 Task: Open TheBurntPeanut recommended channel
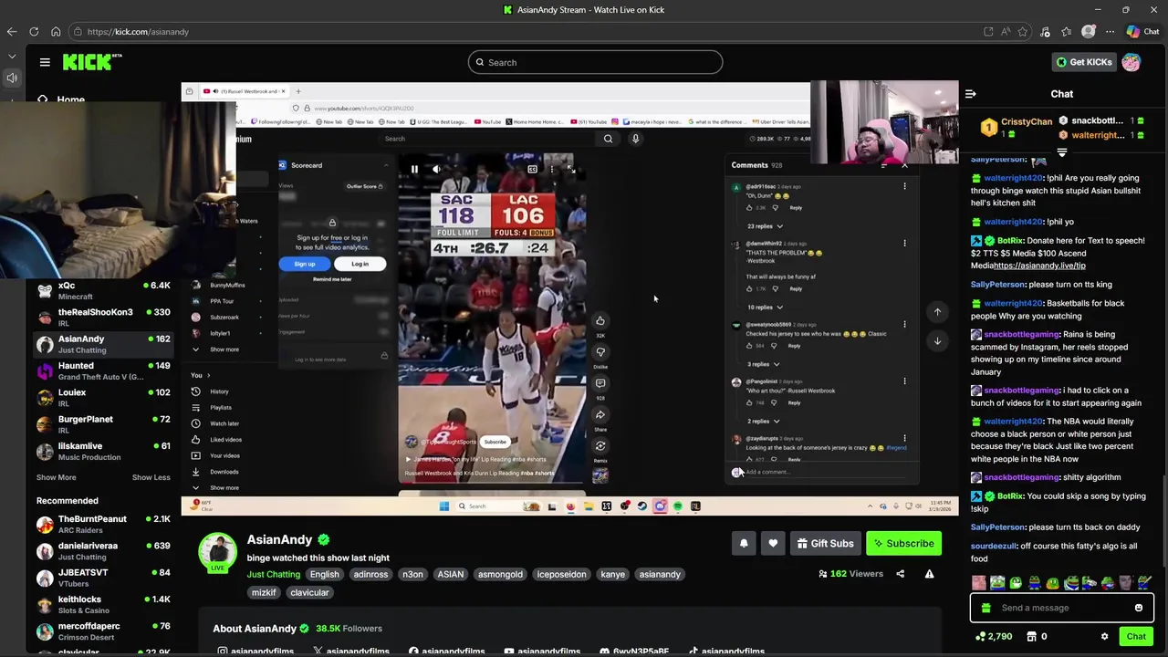point(103,525)
